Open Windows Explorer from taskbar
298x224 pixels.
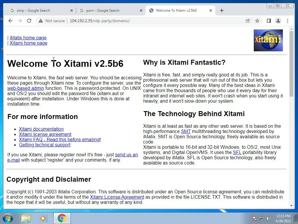(x=26, y=218)
